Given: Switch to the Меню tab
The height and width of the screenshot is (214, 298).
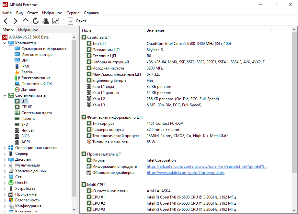Looking at the screenshot, I should [x=8, y=29].
